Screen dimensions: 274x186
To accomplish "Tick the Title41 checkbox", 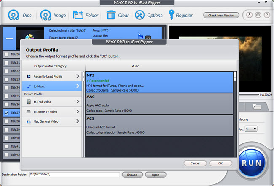I will click(x=7, y=146).
